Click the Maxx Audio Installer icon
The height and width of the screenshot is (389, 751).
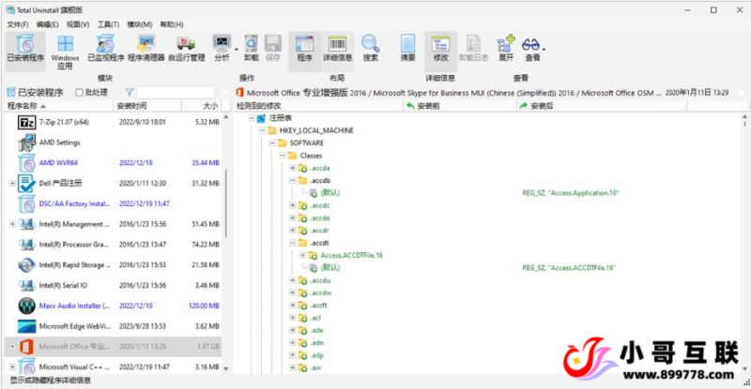(x=27, y=306)
